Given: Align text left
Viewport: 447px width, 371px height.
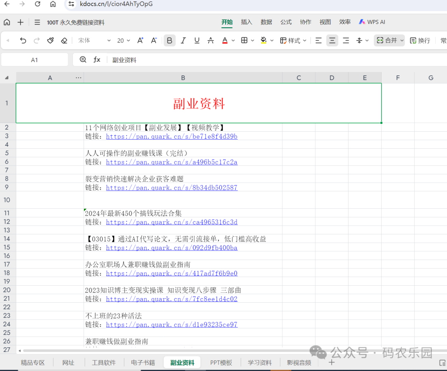Looking at the screenshot, I should click(318, 41).
